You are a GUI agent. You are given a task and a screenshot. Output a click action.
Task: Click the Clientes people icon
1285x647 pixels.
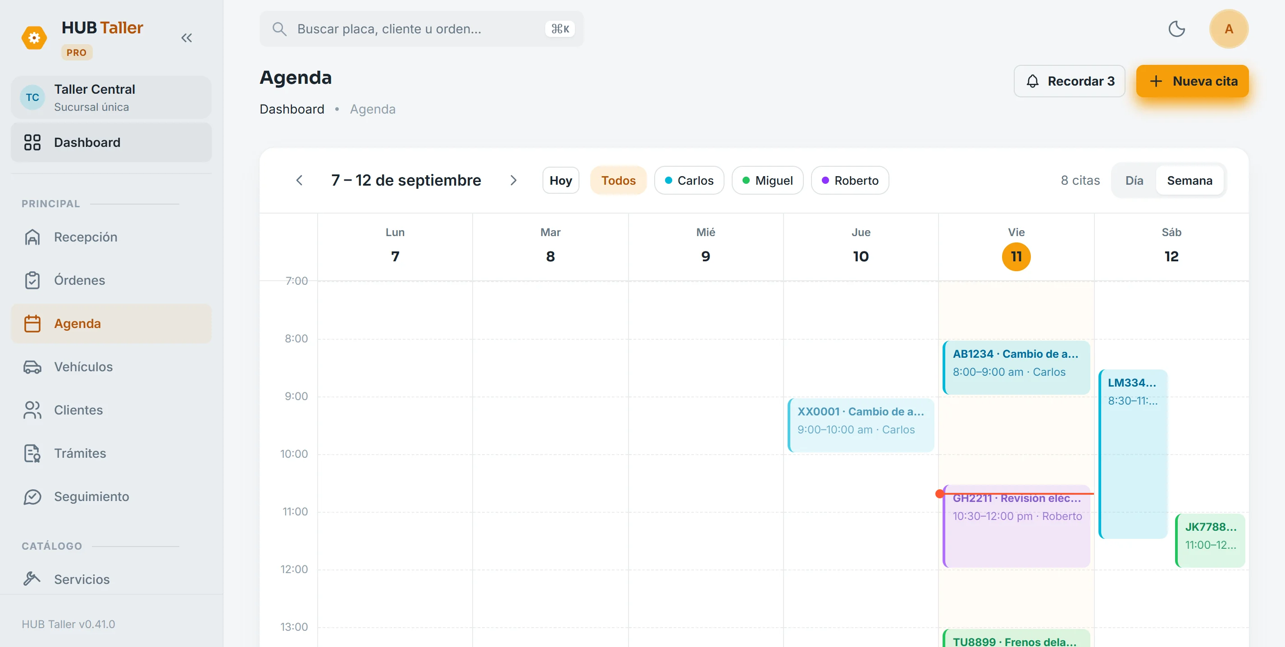(x=32, y=410)
